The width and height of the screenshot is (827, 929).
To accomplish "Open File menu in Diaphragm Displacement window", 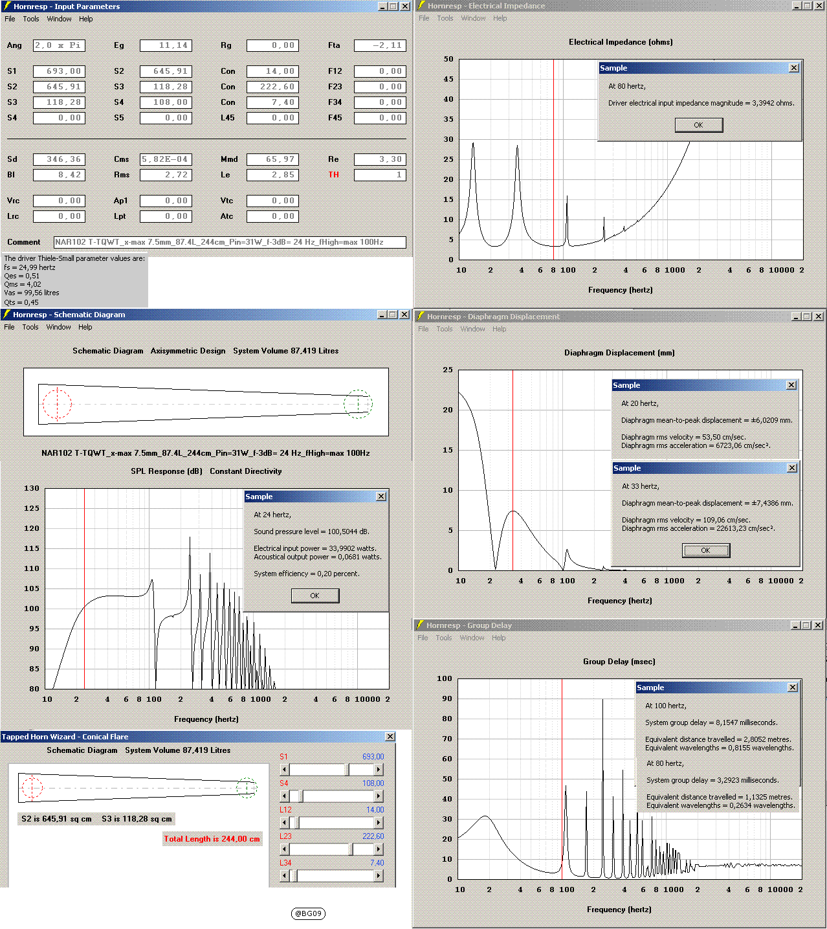I will [x=423, y=329].
